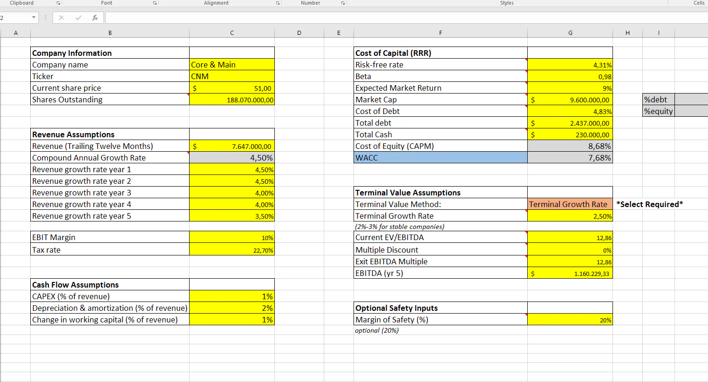The height and width of the screenshot is (382, 708).
Task: Select the 4,31% risk-free rate cell
Action: coord(570,65)
